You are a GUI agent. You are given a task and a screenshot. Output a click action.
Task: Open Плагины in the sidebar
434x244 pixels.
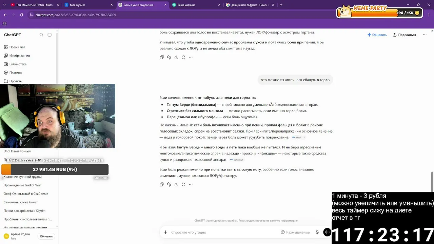click(x=16, y=73)
